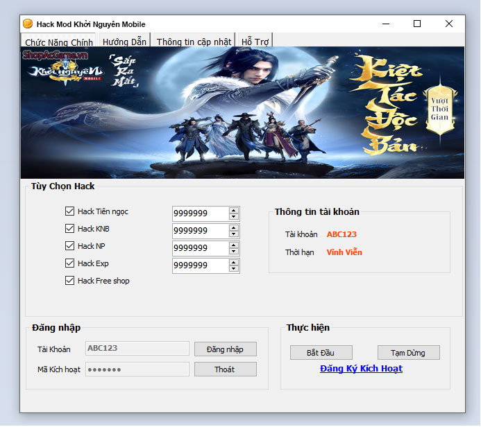Maximize the Hack Mod window
Image resolution: width=481 pixels, height=427 pixels.
pyautogui.click(x=417, y=24)
